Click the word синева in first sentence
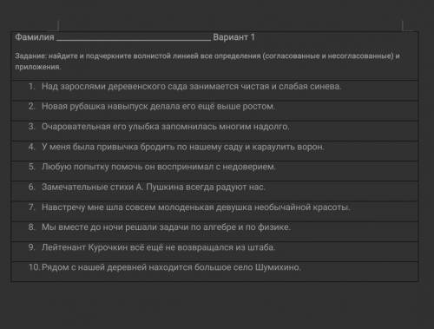Viewport: 434px width, 329px height. (x=325, y=86)
